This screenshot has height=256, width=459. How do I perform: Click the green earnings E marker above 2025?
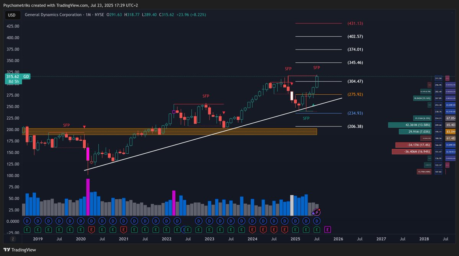click(x=296, y=230)
